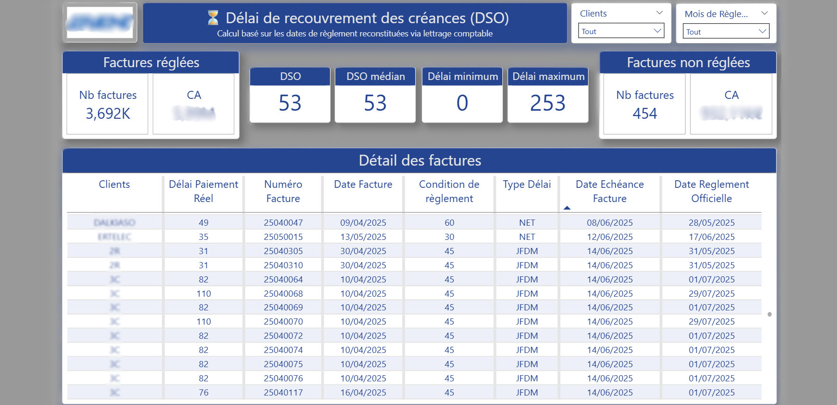Open the Mois de Règlement 'Tout' dropdown

726,32
